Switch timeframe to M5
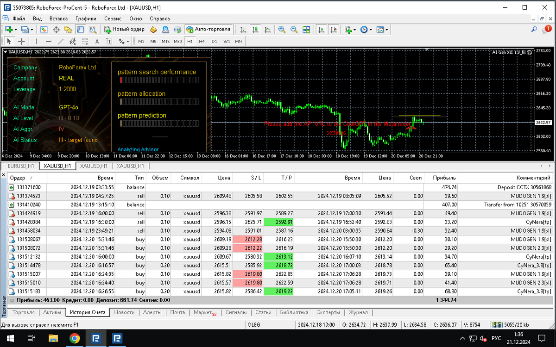The height and width of the screenshot is (347, 556). (153, 41)
